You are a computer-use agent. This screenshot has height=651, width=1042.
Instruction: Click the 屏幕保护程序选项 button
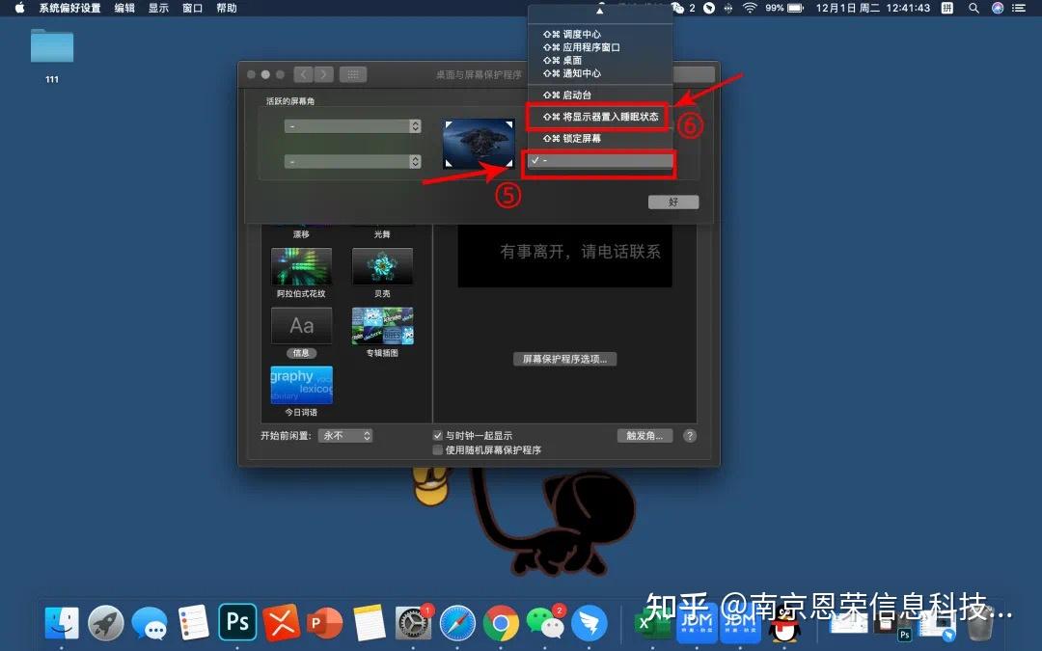(x=565, y=358)
